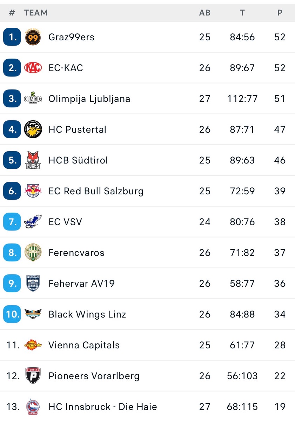Click the rank 1 position badge
Screen dimensions: 295x421
[x=12, y=37]
